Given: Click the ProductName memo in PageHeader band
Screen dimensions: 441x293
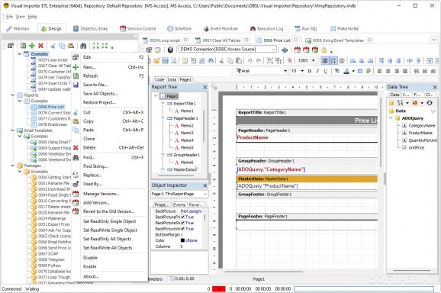Looking at the screenshot, I should tap(253, 137).
